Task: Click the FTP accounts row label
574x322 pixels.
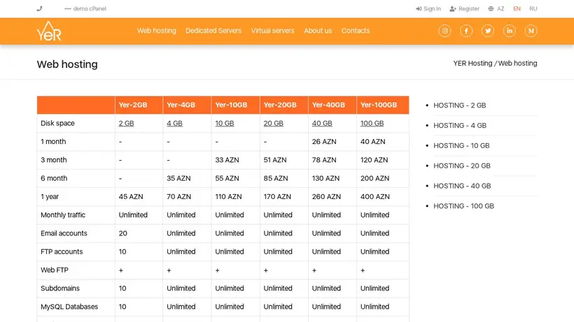Action: pyautogui.click(x=62, y=251)
